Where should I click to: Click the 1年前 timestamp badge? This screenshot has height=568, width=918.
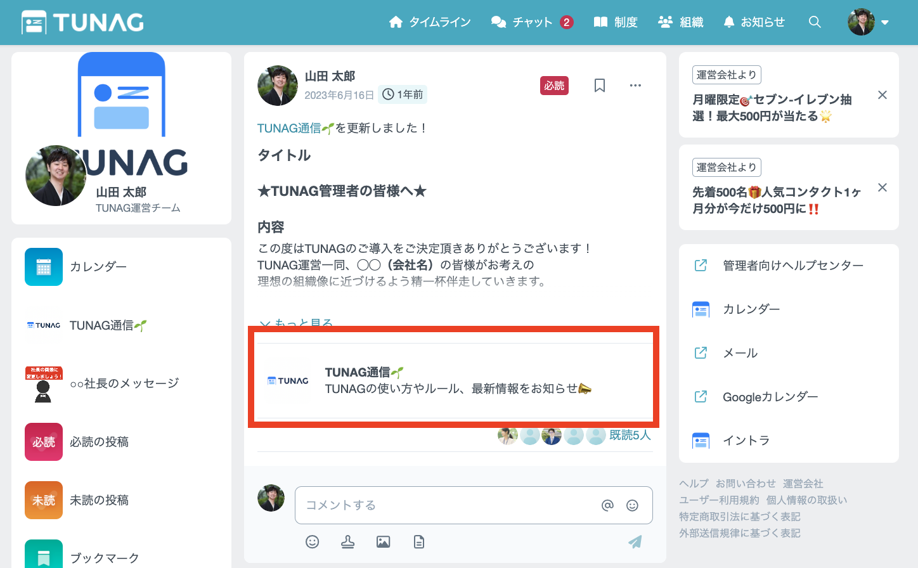(403, 94)
